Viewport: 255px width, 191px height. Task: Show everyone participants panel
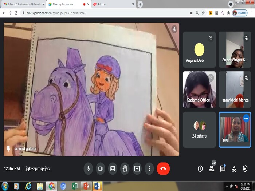coord(211,168)
